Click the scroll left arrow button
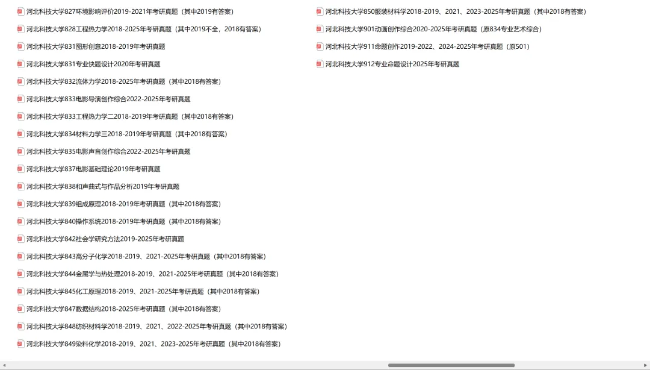The image size is (650, 370). [x=4, y=365]
